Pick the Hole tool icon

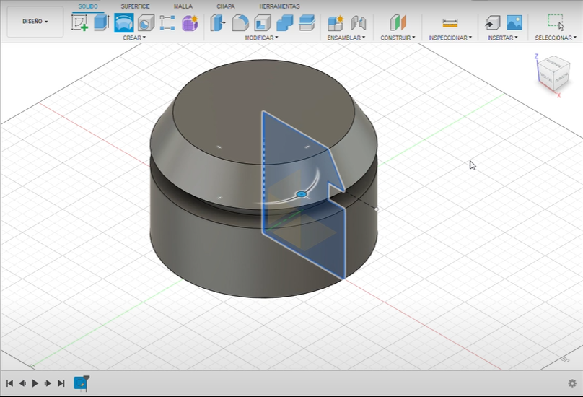point(146,22)
